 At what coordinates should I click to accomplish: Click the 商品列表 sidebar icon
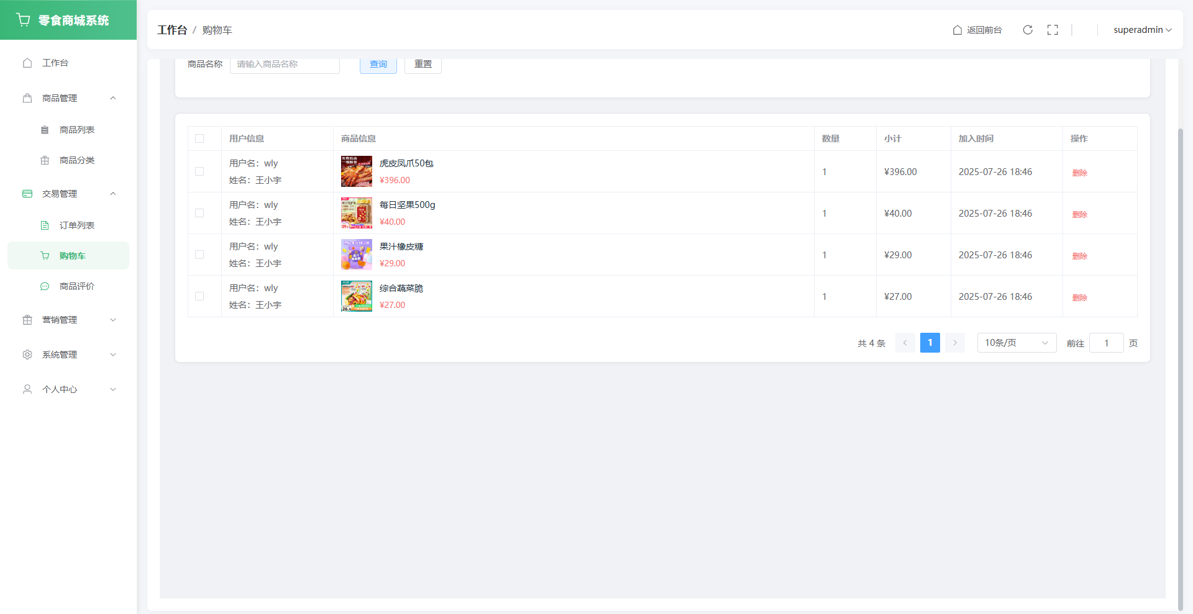45,130
